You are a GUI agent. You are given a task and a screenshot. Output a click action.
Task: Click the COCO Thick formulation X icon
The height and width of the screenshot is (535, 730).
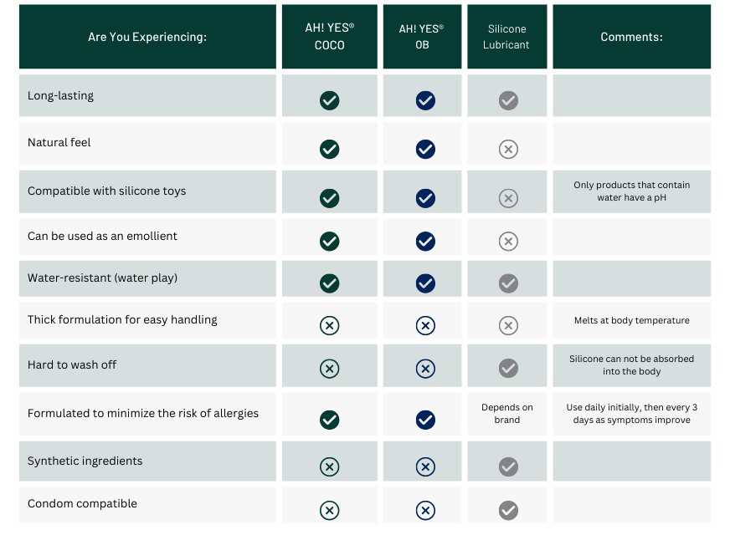[330, 325]
